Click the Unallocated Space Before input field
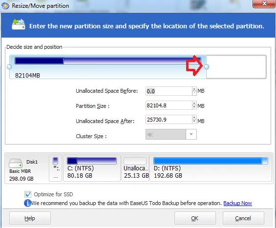The height and width of the screenshot is (228, 276). pyautogui.click(x=169, y=91)
